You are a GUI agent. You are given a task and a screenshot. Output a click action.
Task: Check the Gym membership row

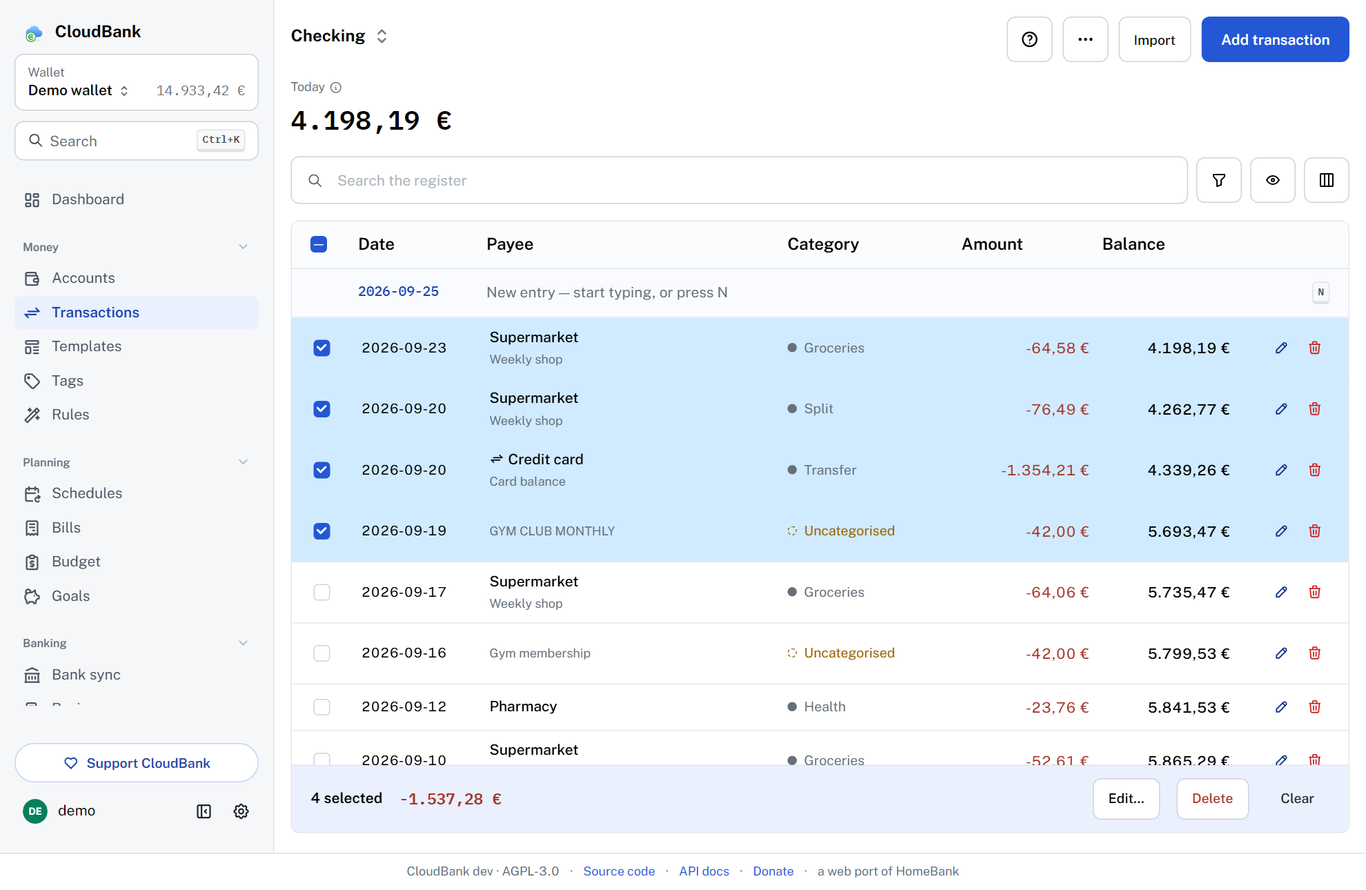pos(321,653)
